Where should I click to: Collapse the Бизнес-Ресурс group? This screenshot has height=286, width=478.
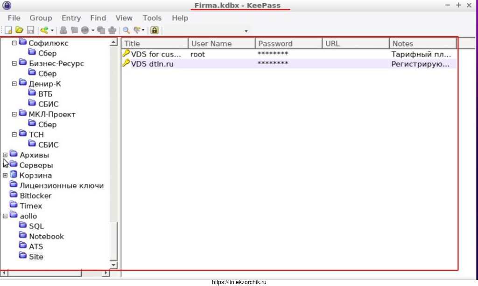click(14, 63)
